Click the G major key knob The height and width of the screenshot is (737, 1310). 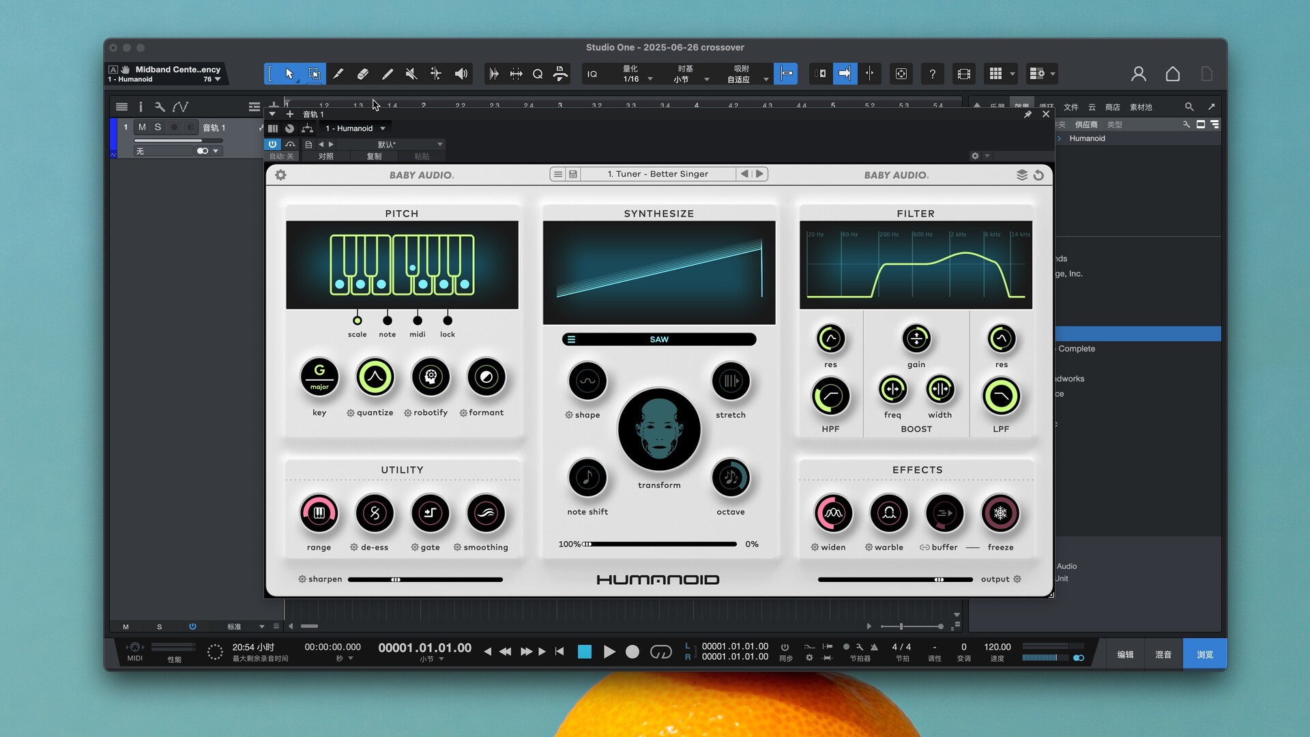319,377
